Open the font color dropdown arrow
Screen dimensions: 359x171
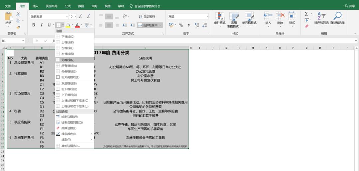tap(81, 25)
